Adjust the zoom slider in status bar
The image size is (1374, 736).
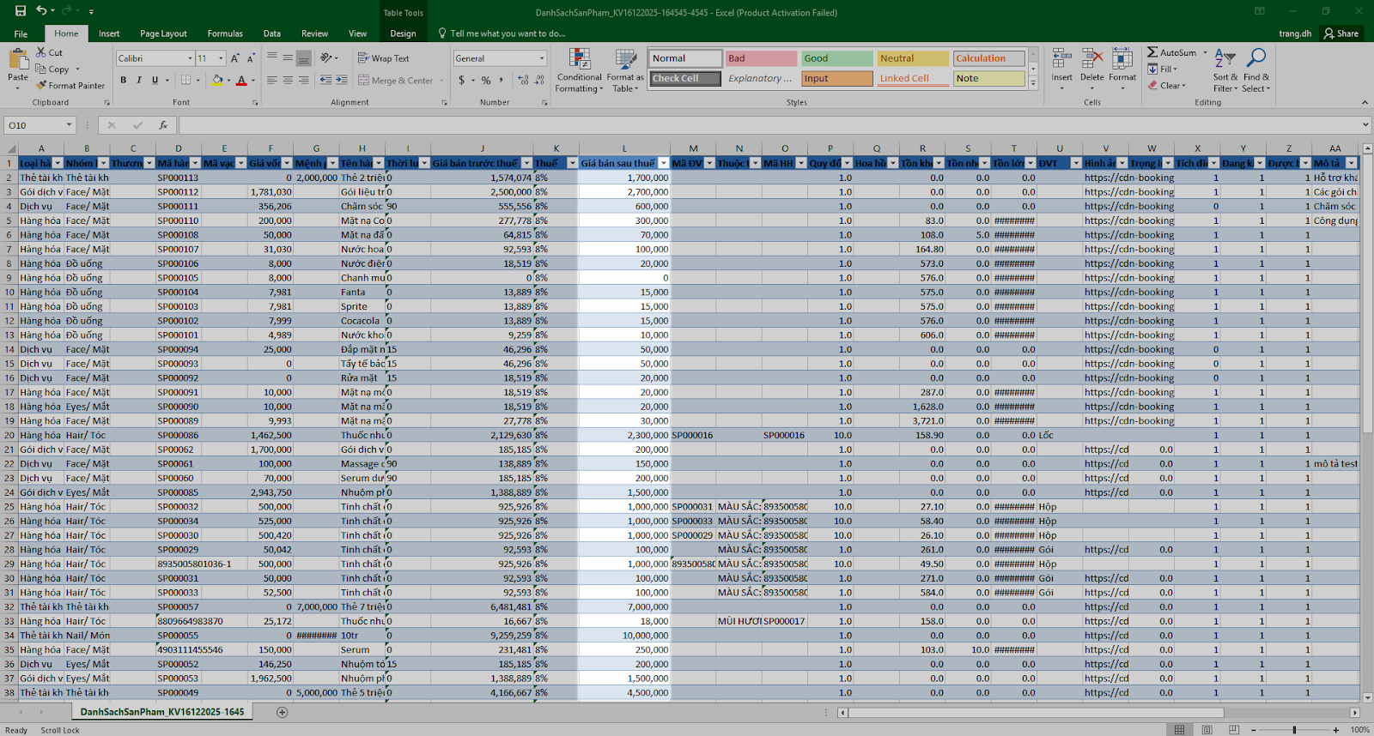pos(1294,730)
